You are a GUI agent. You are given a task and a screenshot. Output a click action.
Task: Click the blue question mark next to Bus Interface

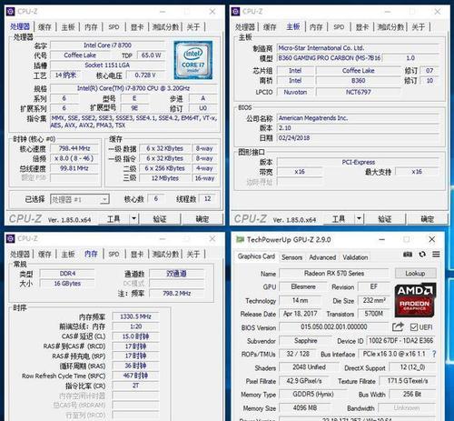point(434,354)
